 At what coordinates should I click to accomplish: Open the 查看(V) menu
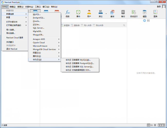point(20,7)
